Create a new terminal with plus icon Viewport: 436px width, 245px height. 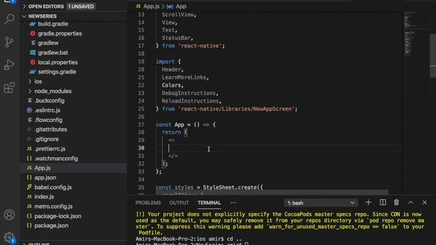[x=368, y=203]
